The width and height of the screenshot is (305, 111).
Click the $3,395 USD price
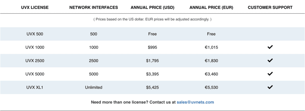tap(152, 74)
